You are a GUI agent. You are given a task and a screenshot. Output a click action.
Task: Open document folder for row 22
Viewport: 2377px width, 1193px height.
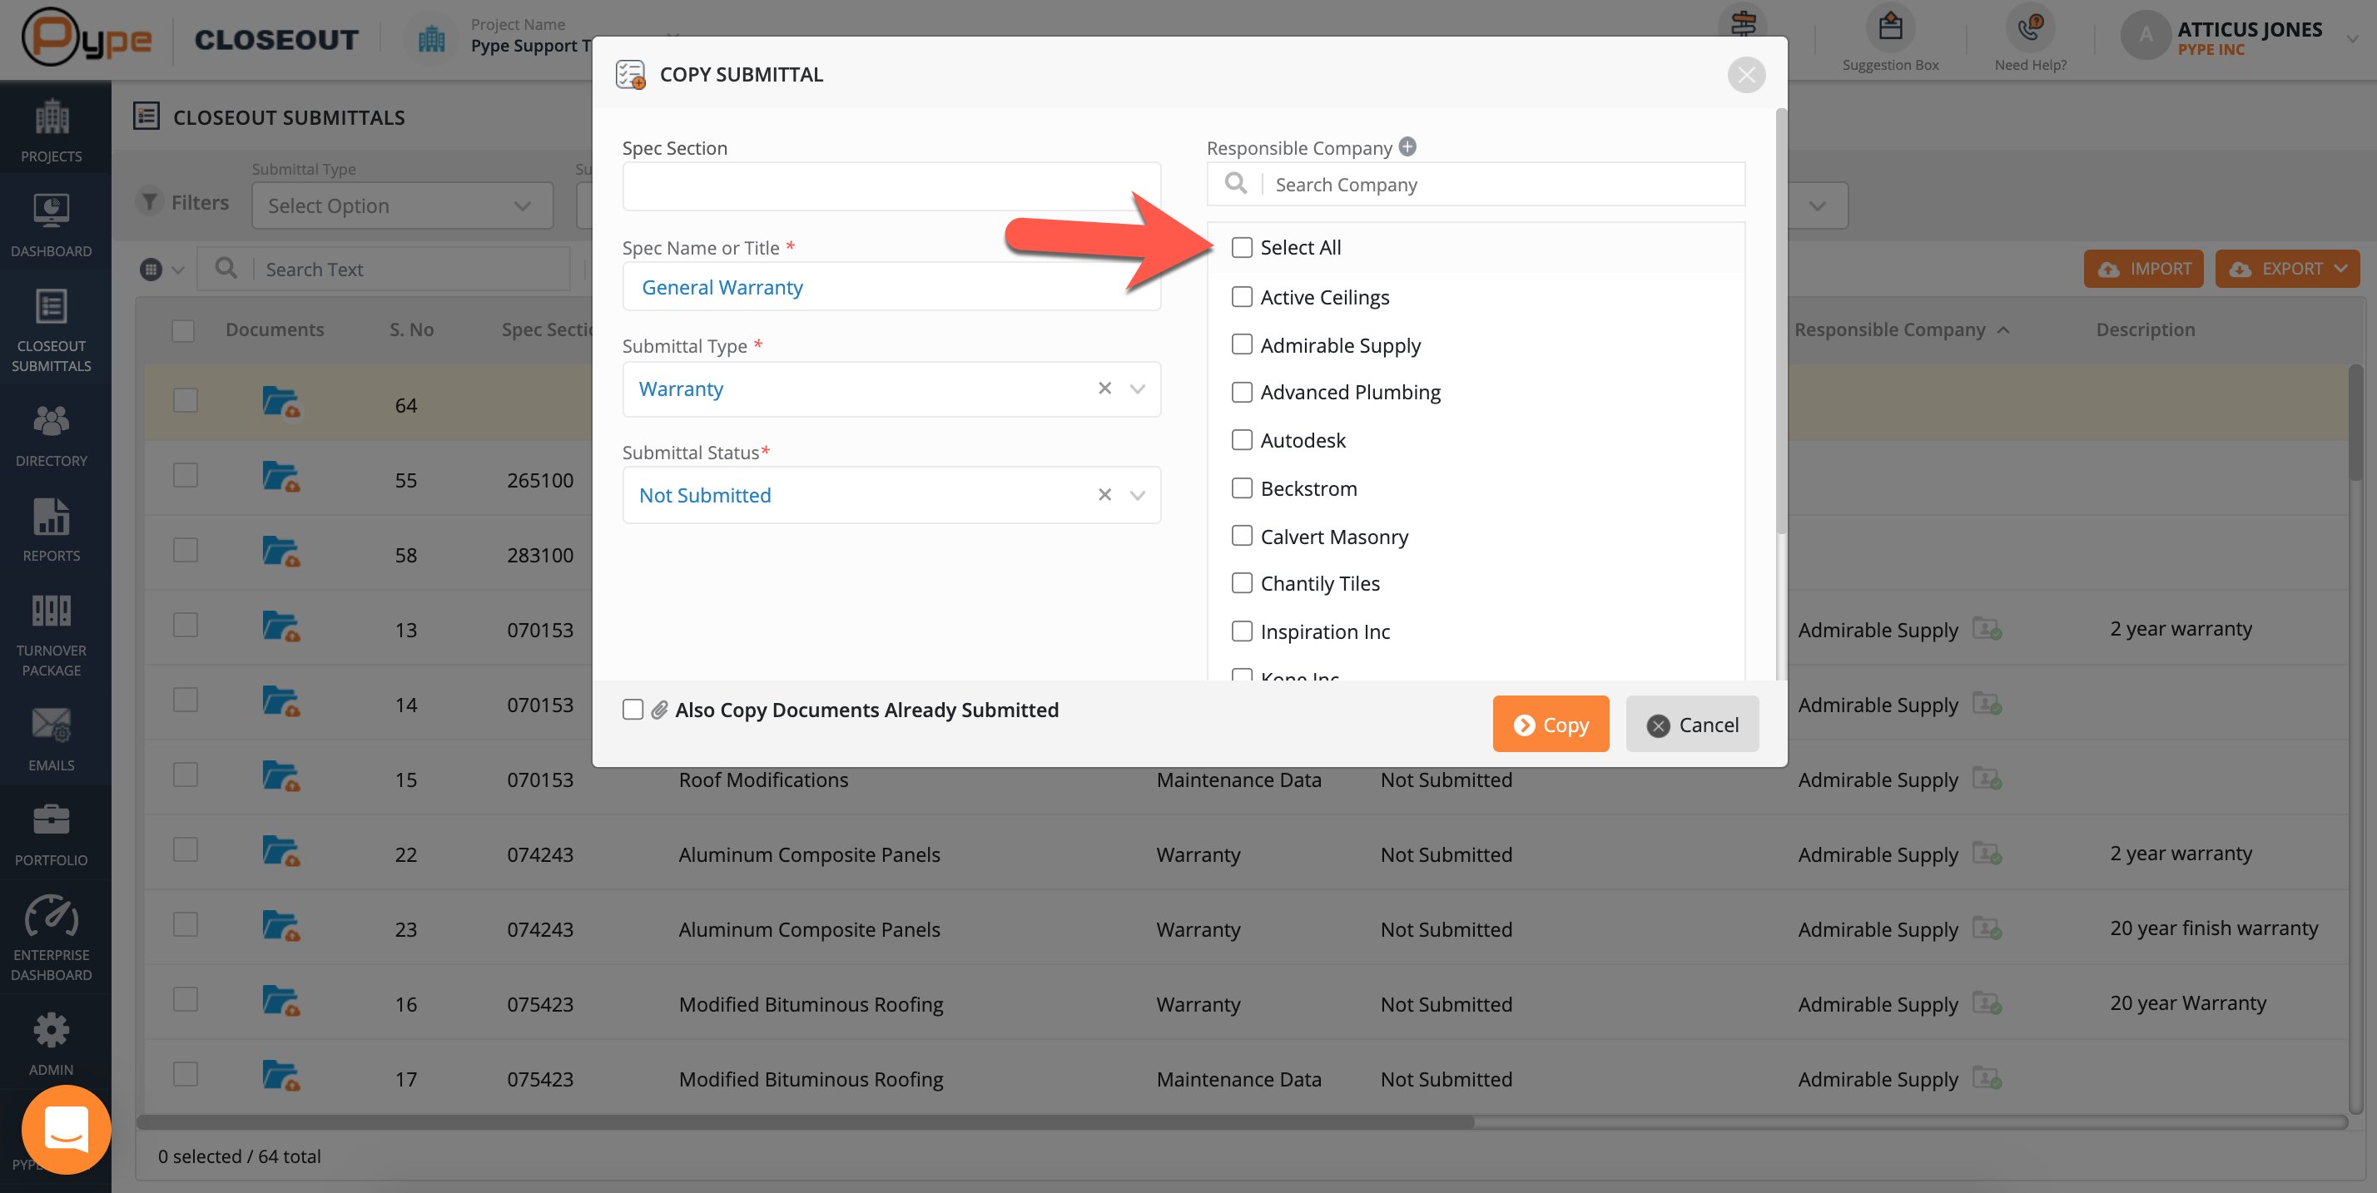pos(280,853)
